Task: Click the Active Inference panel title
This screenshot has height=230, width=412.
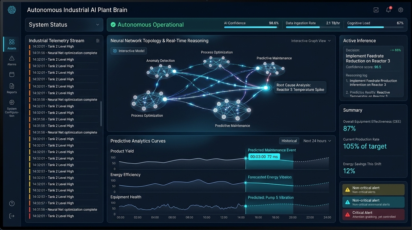Action: 359,41
